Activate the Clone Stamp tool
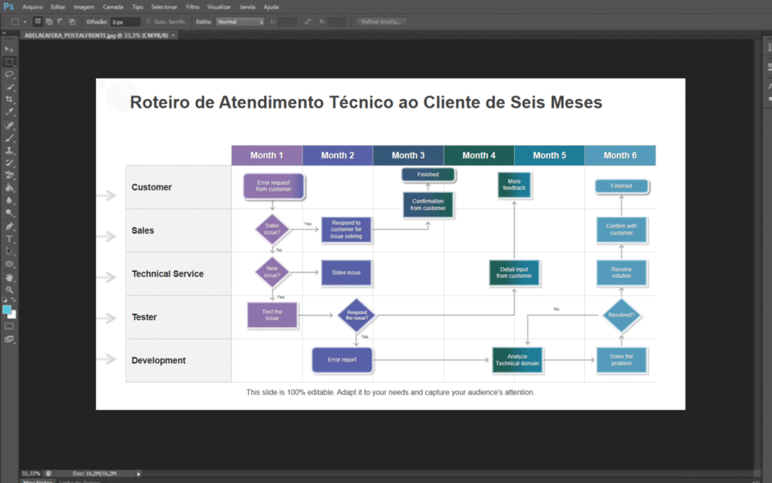Screen dimensions: 772x483 point(10,150)
